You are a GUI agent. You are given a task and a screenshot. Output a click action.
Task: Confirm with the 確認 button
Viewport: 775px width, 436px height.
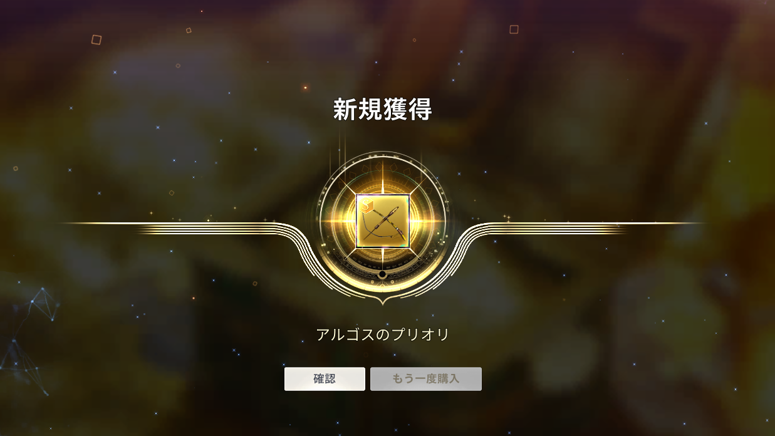pos(325,379)
